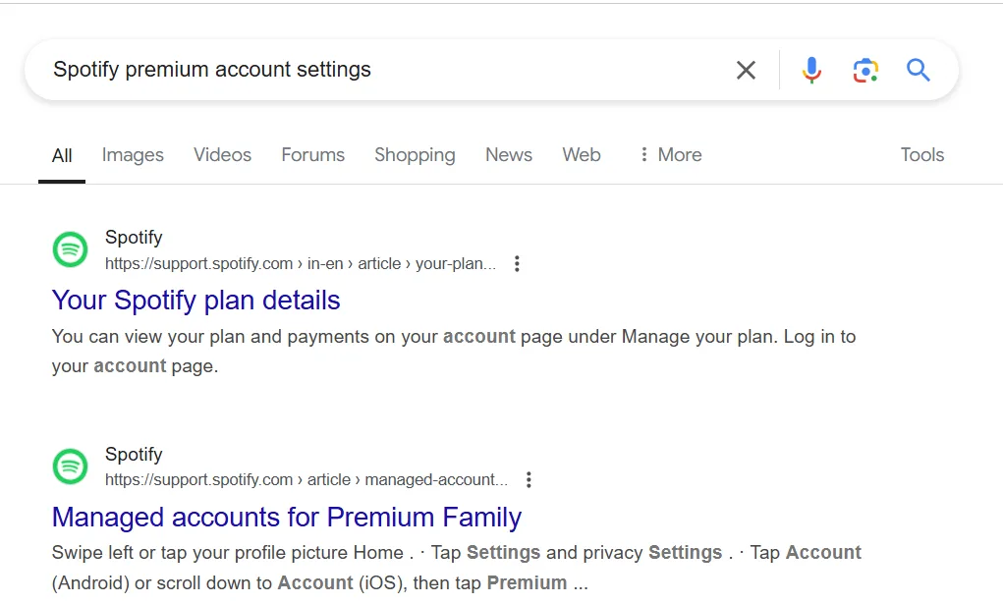View the News tab
The height and width of the screenshot is (604, 1003).
[509, 155]
